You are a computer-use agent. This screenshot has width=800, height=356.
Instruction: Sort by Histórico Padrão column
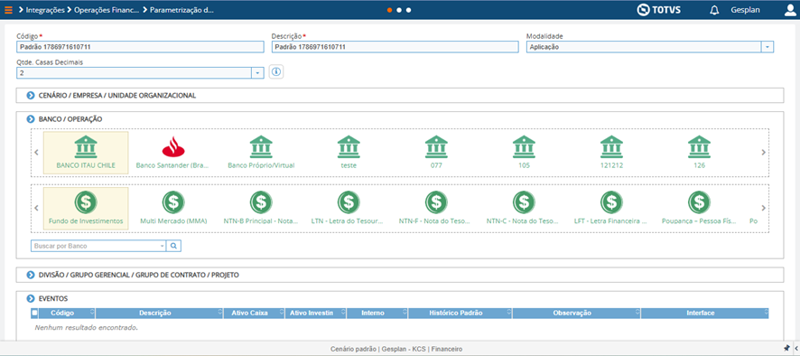(460, 314)
